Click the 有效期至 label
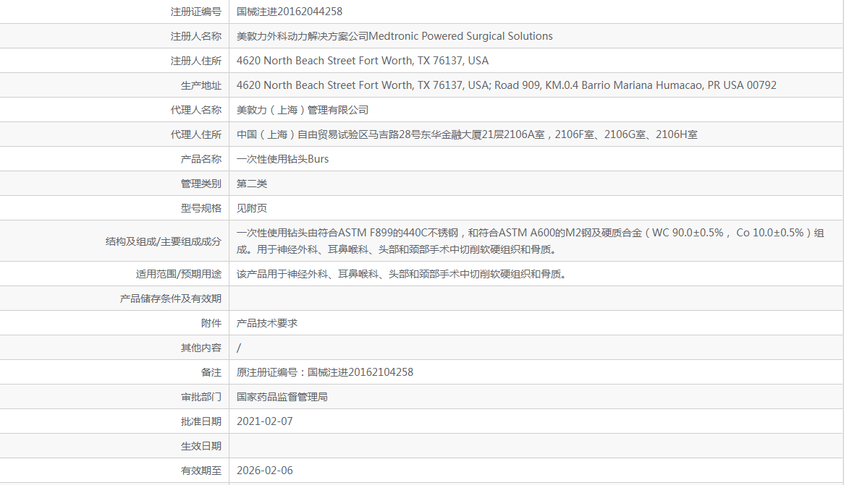The width and height of the screenshot is (849, 485). coord(201,471)
